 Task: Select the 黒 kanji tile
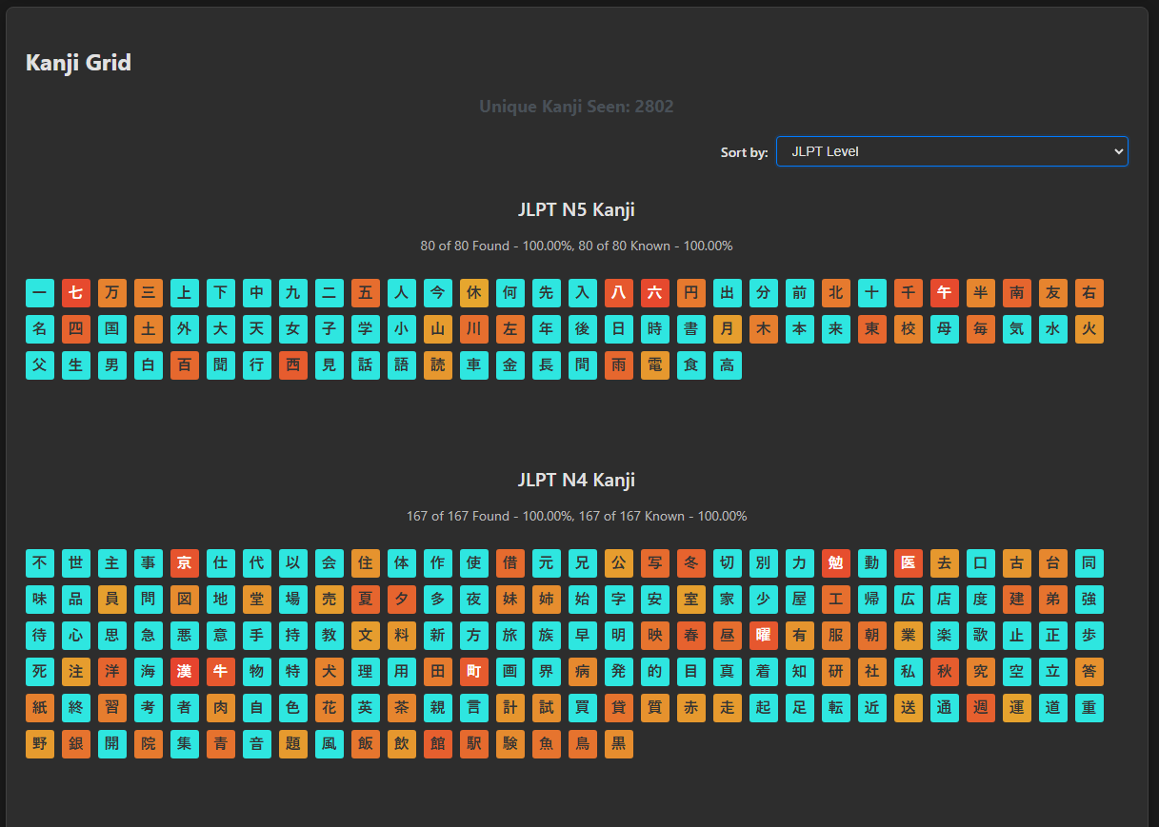619,744
